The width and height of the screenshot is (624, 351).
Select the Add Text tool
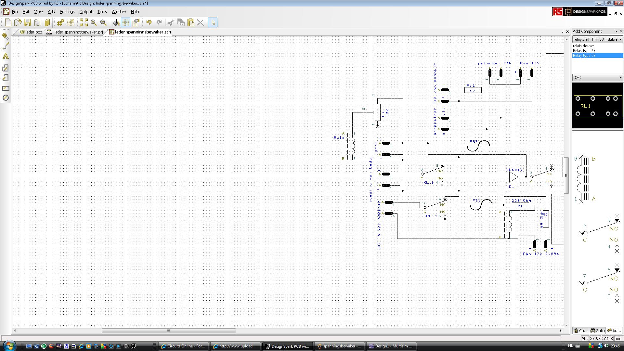(x=5, y=56)
